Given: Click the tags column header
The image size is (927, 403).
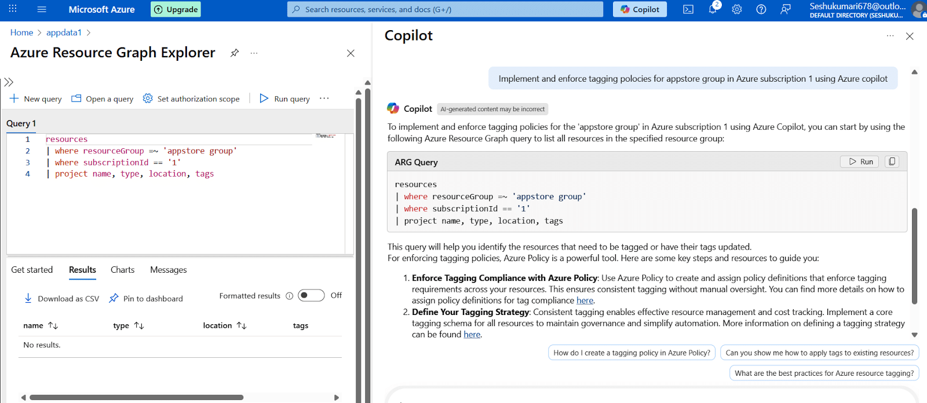Looking at the screenshot, I should [301, 325].
